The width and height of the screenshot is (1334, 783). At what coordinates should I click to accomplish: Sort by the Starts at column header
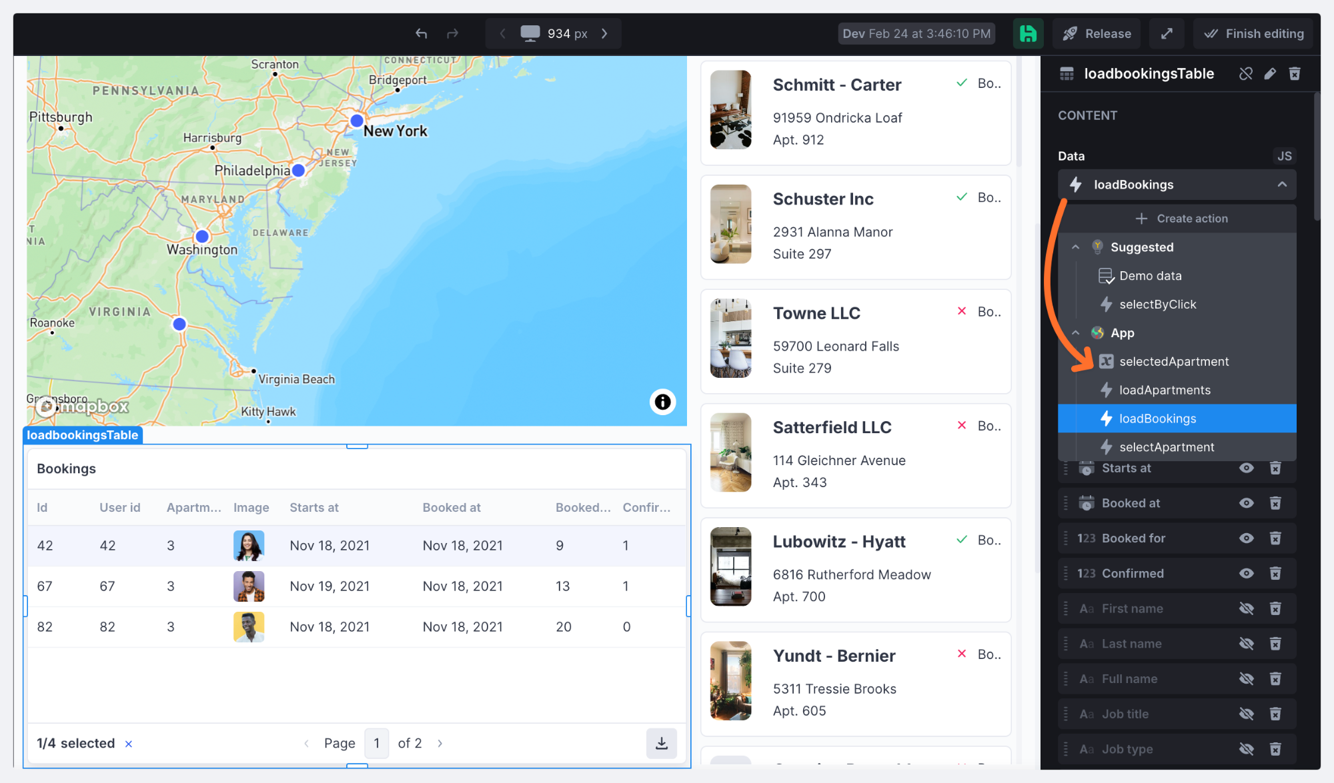(314, 508)
